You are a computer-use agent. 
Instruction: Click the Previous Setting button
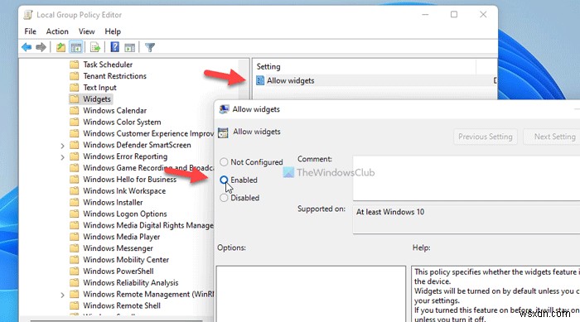(x=486, y=137)
